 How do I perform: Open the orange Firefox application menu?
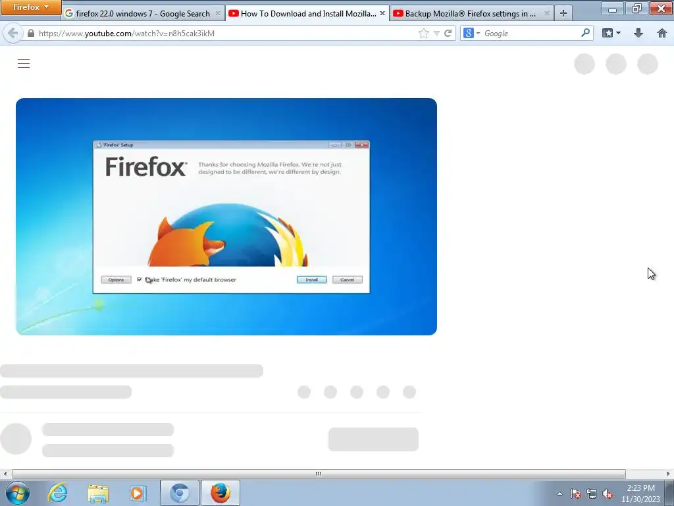coord(30,7)
